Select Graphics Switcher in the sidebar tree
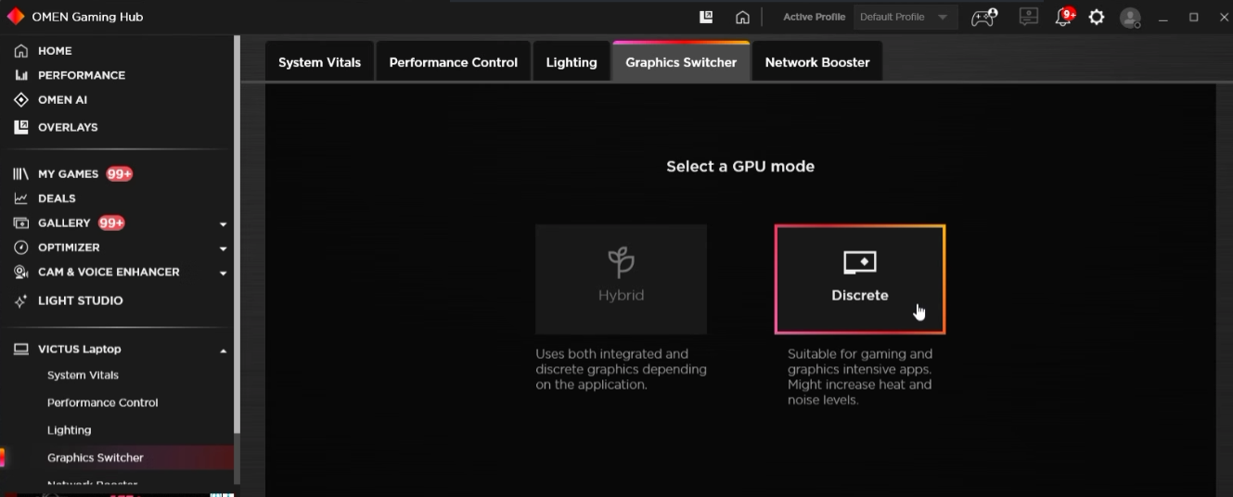This screenshot has width=1233, height=497. pyautogui.click(x=95, y=457)
